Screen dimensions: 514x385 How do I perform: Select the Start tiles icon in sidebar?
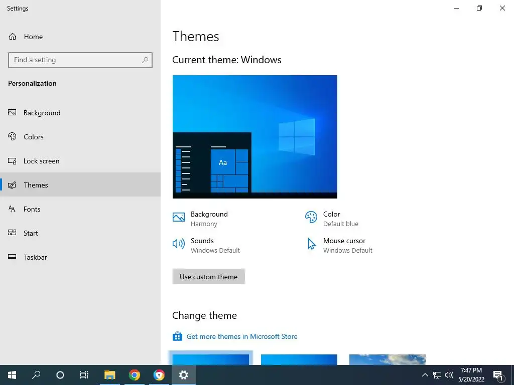12,233
